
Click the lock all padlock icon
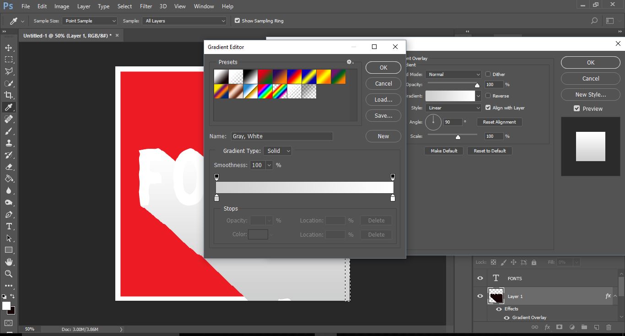[534, 262]
